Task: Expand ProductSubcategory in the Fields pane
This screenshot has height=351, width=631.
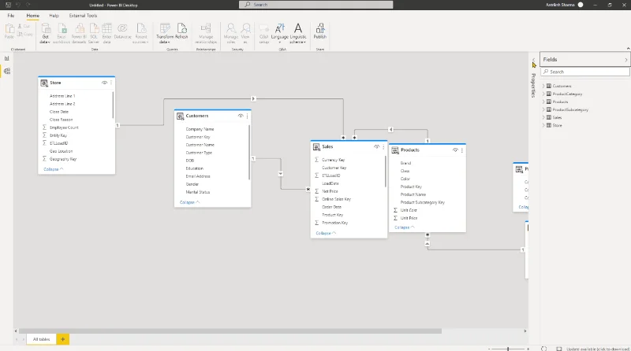Action: 543,109
